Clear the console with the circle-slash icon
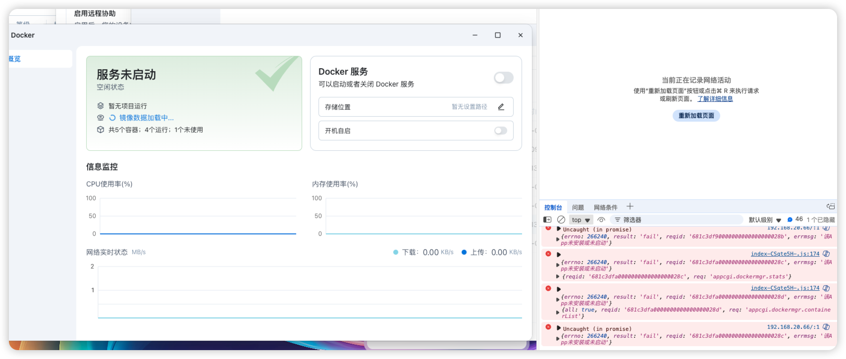 point(561,220)
